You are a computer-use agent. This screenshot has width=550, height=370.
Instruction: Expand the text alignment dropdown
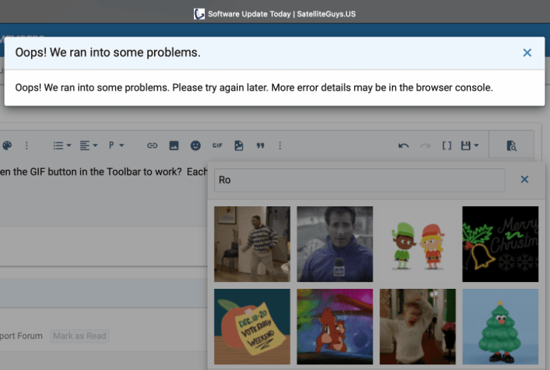coord(88,146)
